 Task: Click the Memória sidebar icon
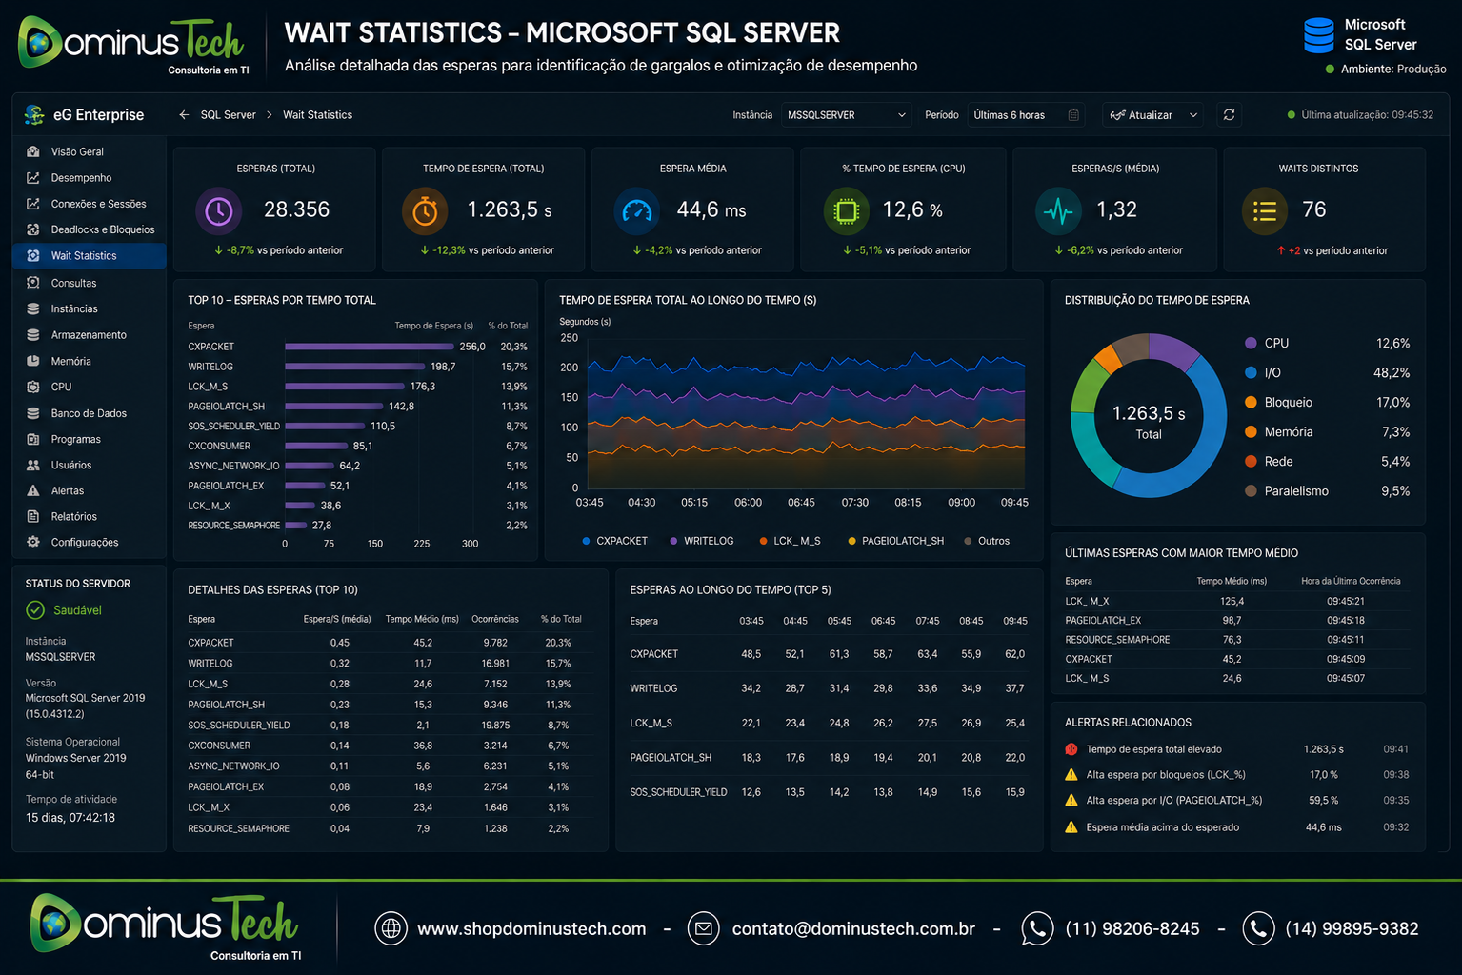[33, 361]
